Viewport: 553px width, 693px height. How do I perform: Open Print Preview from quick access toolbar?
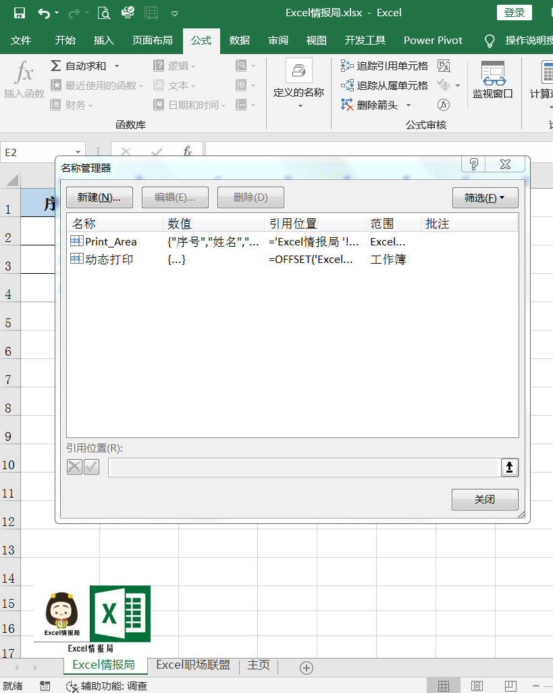[103, 13]
